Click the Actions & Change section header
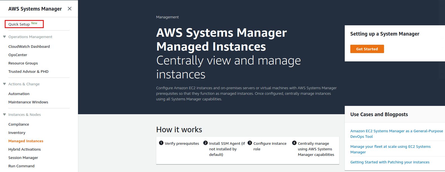 coord(24,84)
